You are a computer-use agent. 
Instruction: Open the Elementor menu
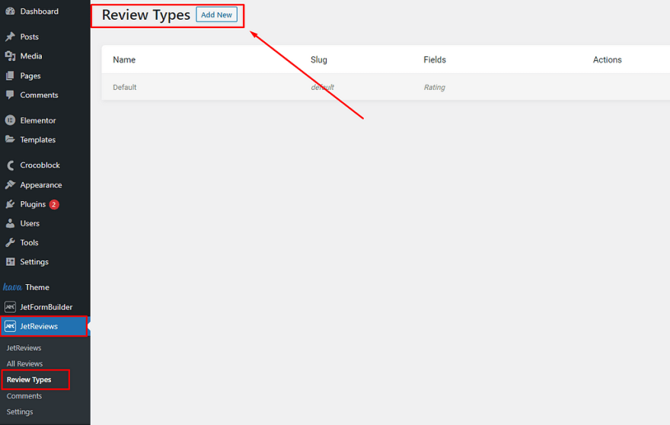tap(38, 120)
